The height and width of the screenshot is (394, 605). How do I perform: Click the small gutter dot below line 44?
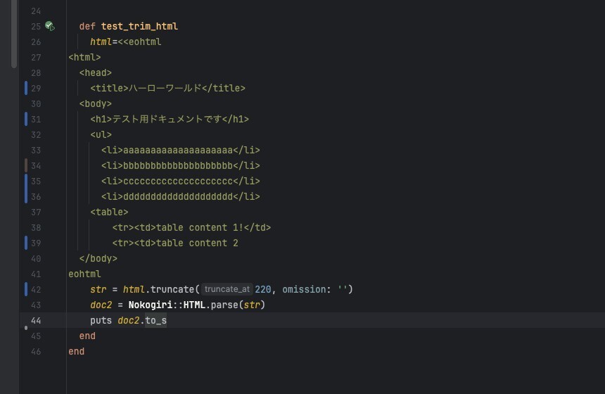[26, 328]
